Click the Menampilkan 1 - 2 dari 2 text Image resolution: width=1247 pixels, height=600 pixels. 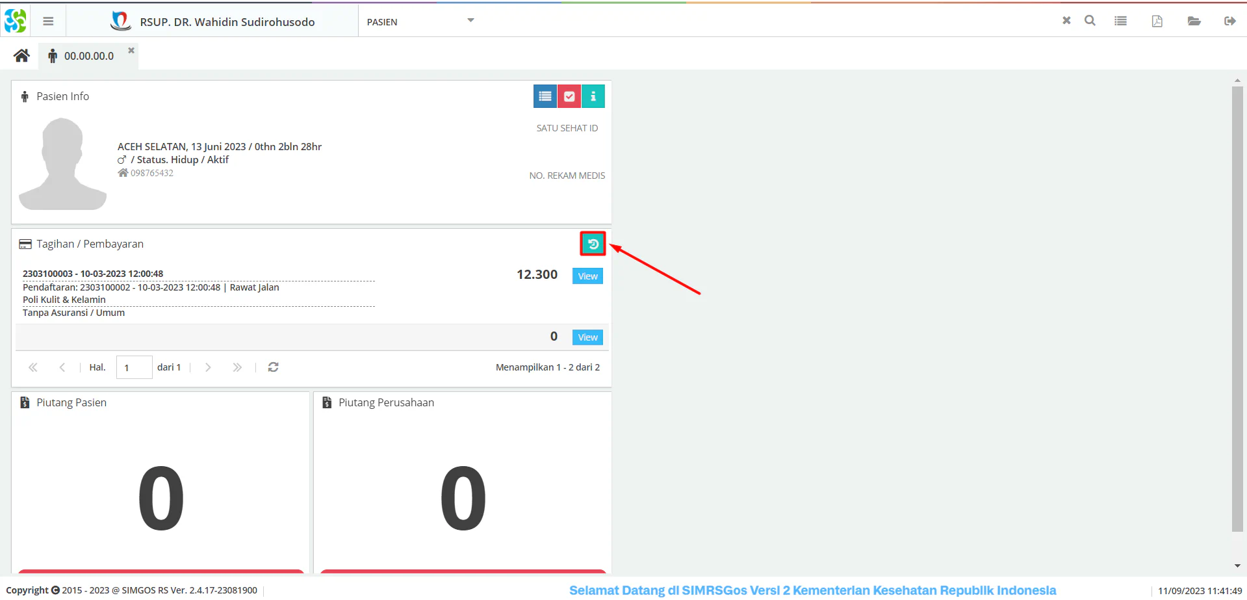(x=548, y=367)
